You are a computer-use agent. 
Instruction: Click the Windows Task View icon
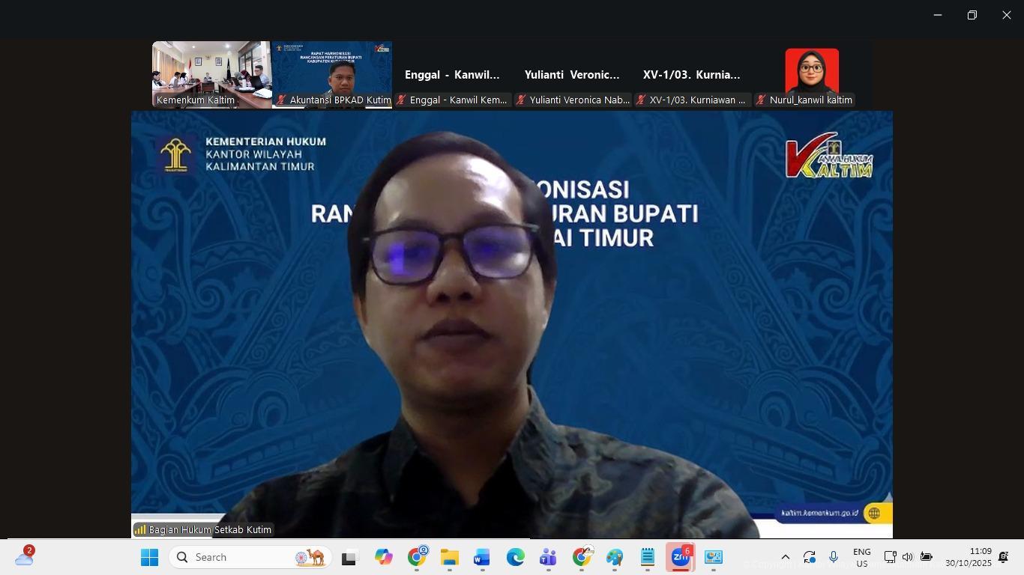coord(349,558)
